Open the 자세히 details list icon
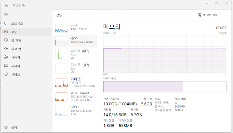This screenshot has height=133, width=233. [6, 66]
